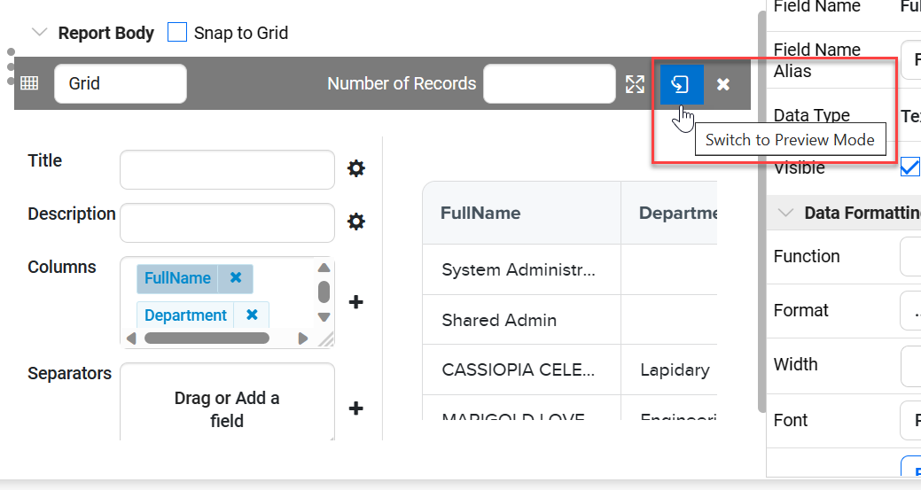
Task: Click the grid table icon beside Grid name
Action: (29, 83)
